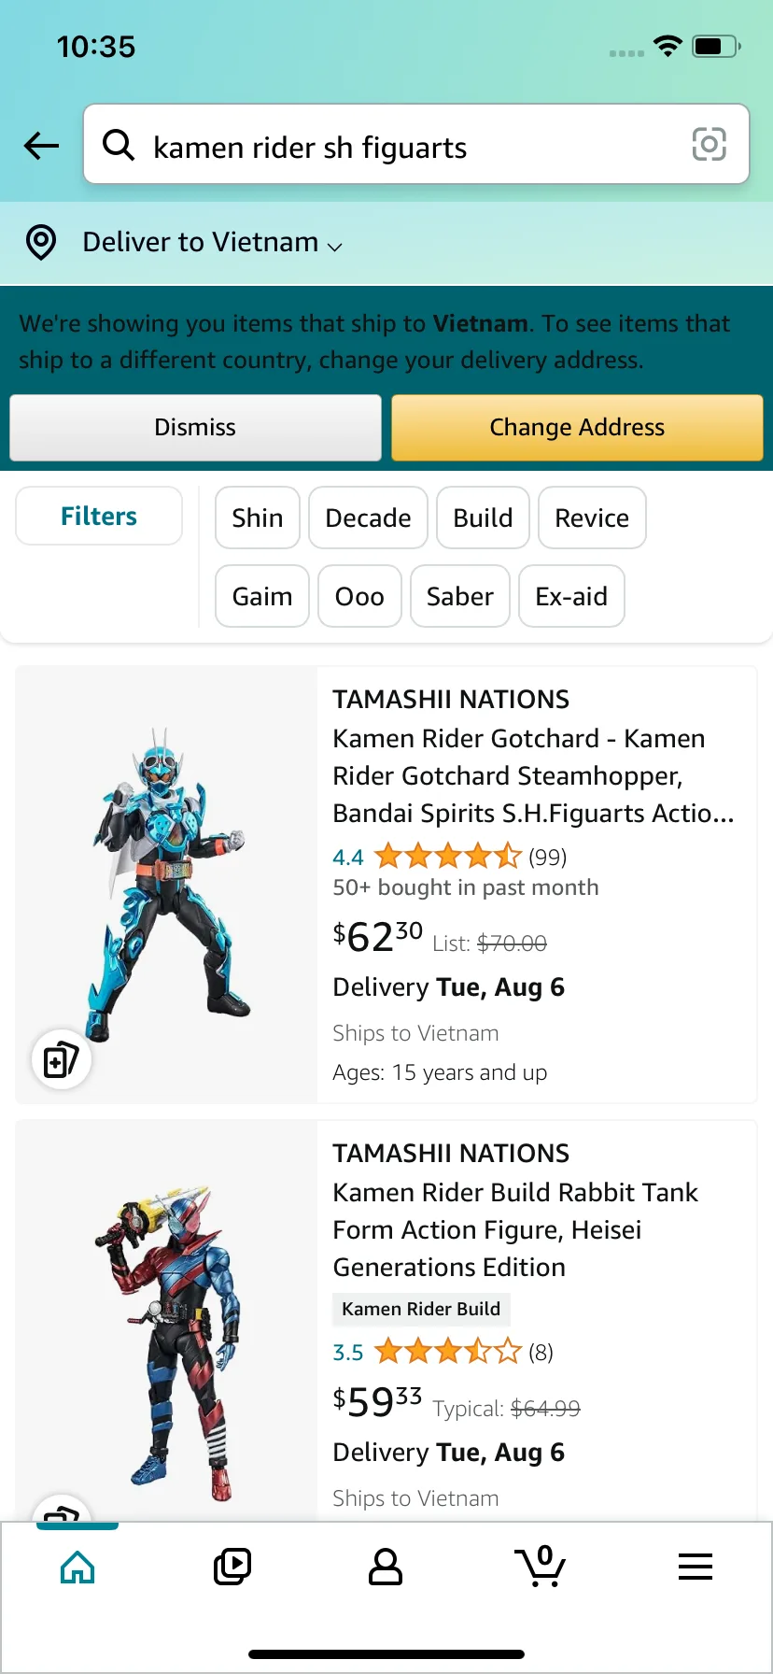
Task: Tap the delivery location pin icon
Action: coord(41,242)
